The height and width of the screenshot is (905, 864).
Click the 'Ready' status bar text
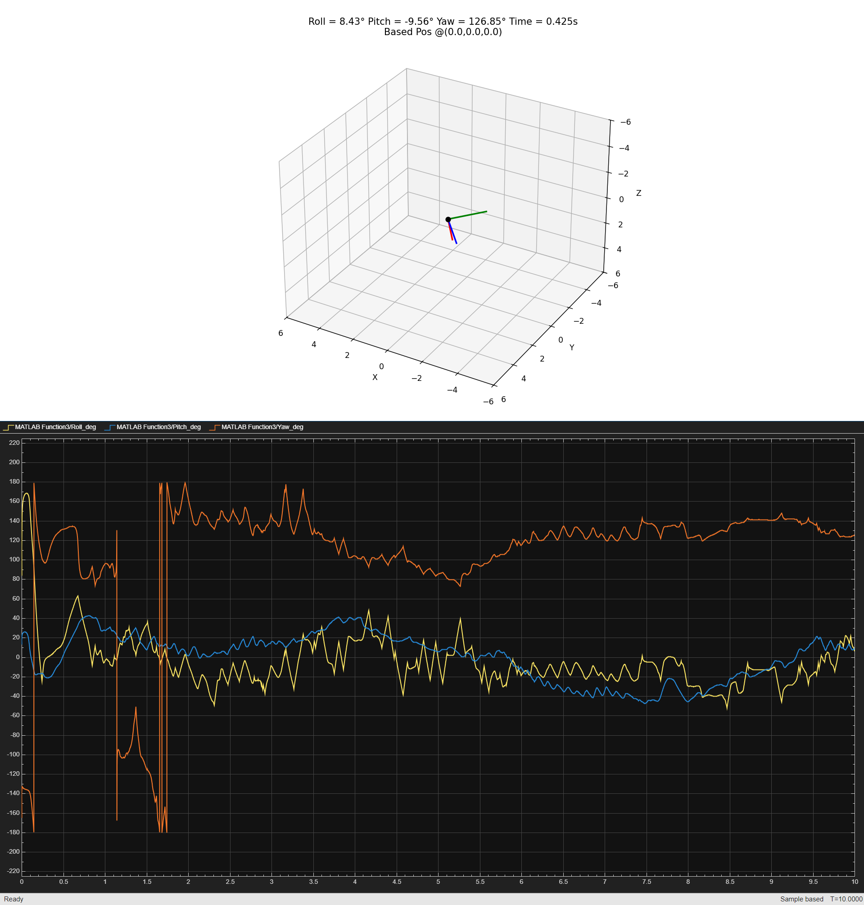point(14,899)
